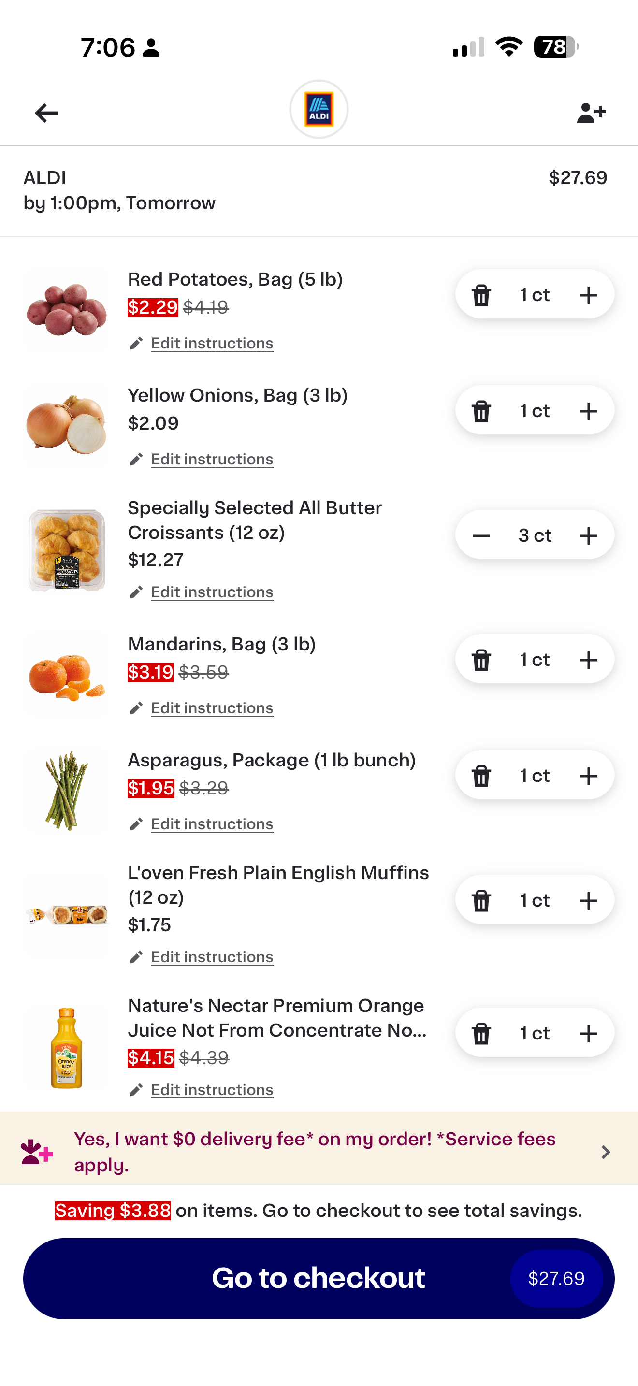Edit instructions for All Butter Croissants
This screenshot has width=638, height=1386.
coord(212,592)
